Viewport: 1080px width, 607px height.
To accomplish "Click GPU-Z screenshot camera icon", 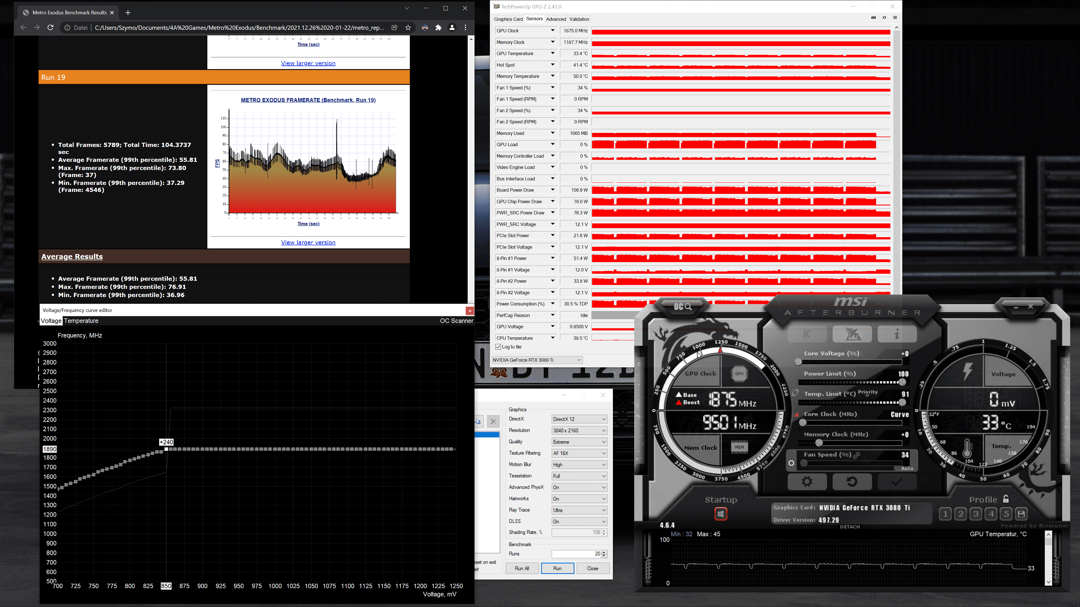I will pos(873,18).
